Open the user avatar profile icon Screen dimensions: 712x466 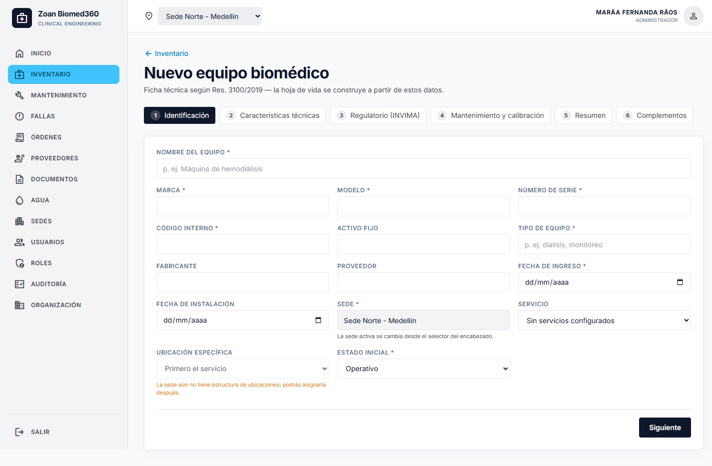pyautogui.click(x=694, y=16)
